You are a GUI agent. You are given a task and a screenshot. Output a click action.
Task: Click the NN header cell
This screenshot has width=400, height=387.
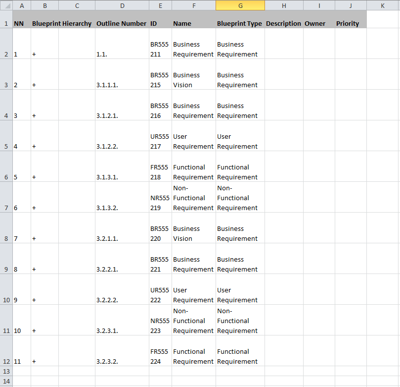point(22,19)
